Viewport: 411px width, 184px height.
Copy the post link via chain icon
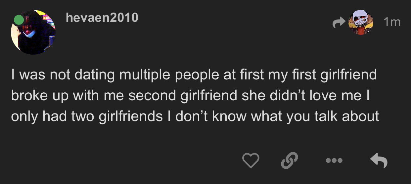[x=289, y=161]
